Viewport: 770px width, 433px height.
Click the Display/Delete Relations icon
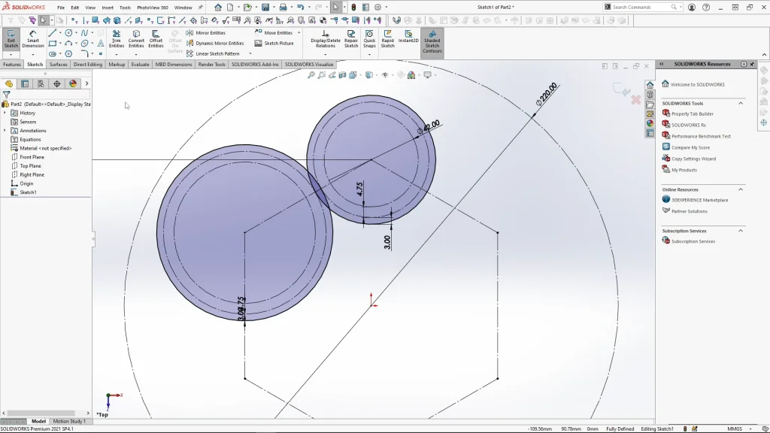coord(326,38)
